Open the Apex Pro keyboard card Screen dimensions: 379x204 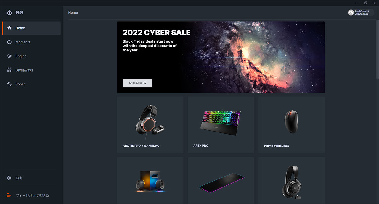pos(221,125)
